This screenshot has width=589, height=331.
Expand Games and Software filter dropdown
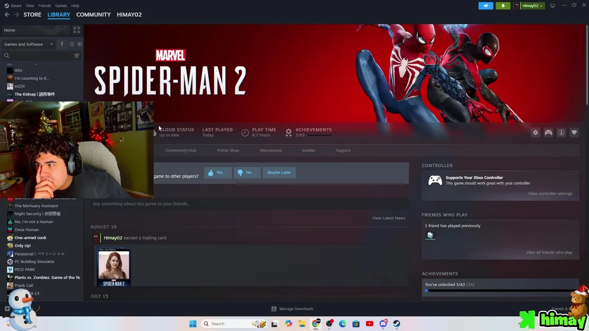point(29,44)
